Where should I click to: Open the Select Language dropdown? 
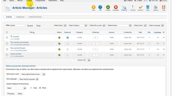[x=156, y=25]
